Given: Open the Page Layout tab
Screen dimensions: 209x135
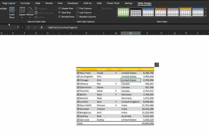Looking at the screenshot, I should tap(9, 3).
